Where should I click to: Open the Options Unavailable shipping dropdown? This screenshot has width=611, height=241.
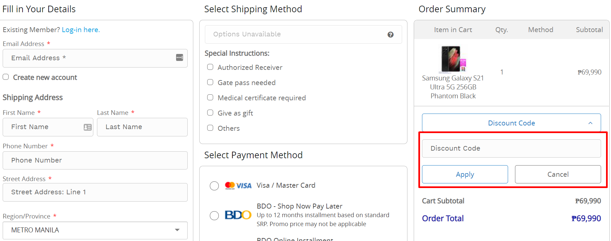click(x=304, y=34)
